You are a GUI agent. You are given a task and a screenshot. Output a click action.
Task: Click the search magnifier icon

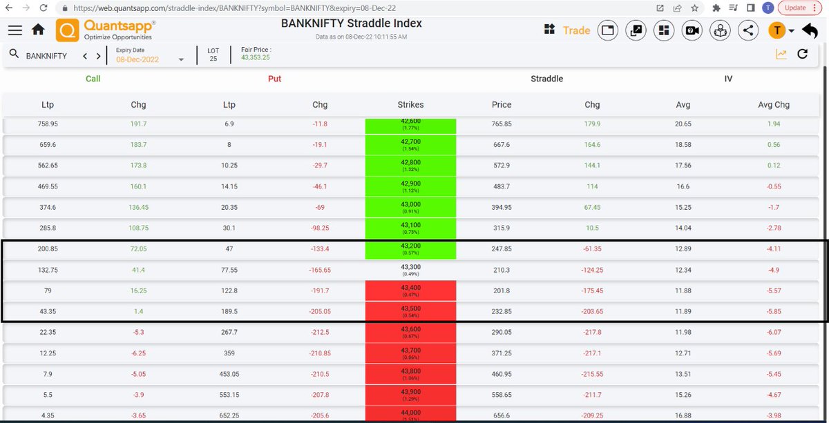tap(14, 54)
